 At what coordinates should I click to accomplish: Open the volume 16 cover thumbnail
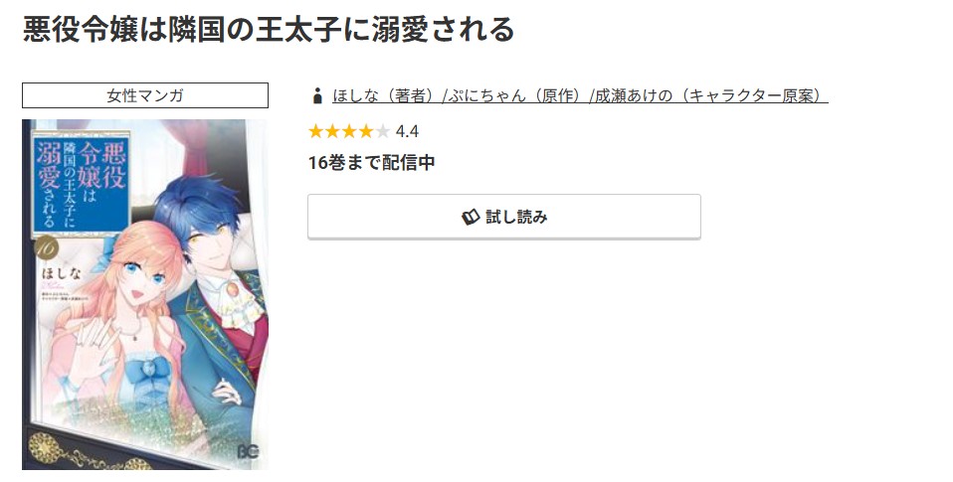point(144,294)
